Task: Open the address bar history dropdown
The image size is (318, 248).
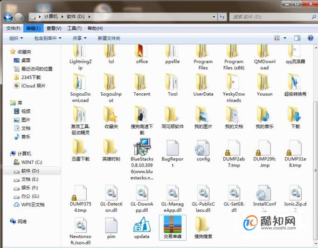Action: [214, 17]
